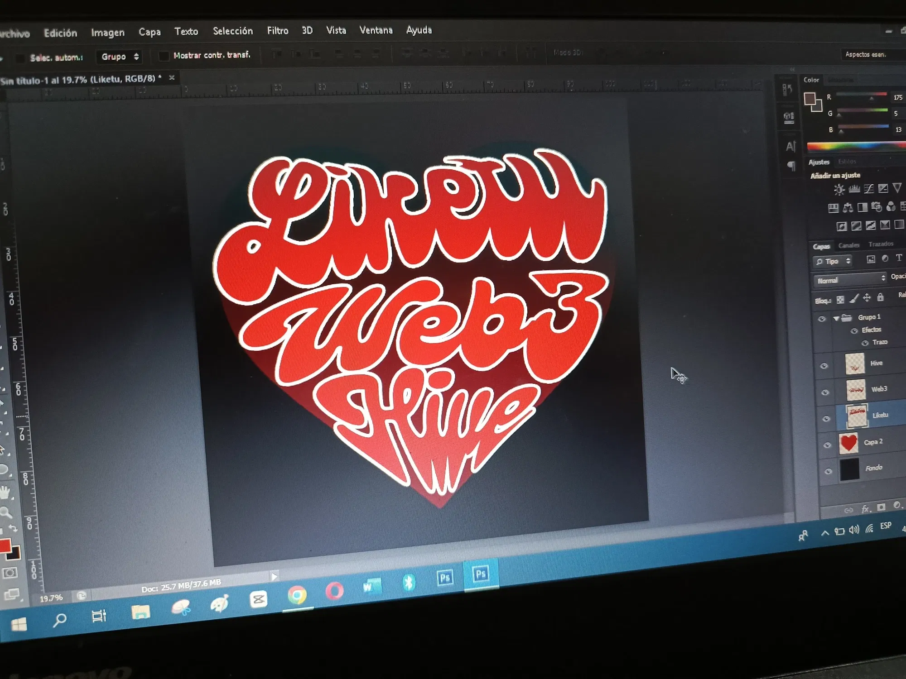Add a Brightness/Contrast adjustment
Screen dimensions: 906x679
coord(839,190)
